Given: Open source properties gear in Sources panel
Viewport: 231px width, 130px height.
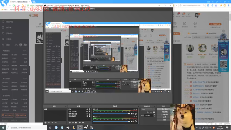Looking at the screenshot, I should pyautogui.click(x=76, y=122).
